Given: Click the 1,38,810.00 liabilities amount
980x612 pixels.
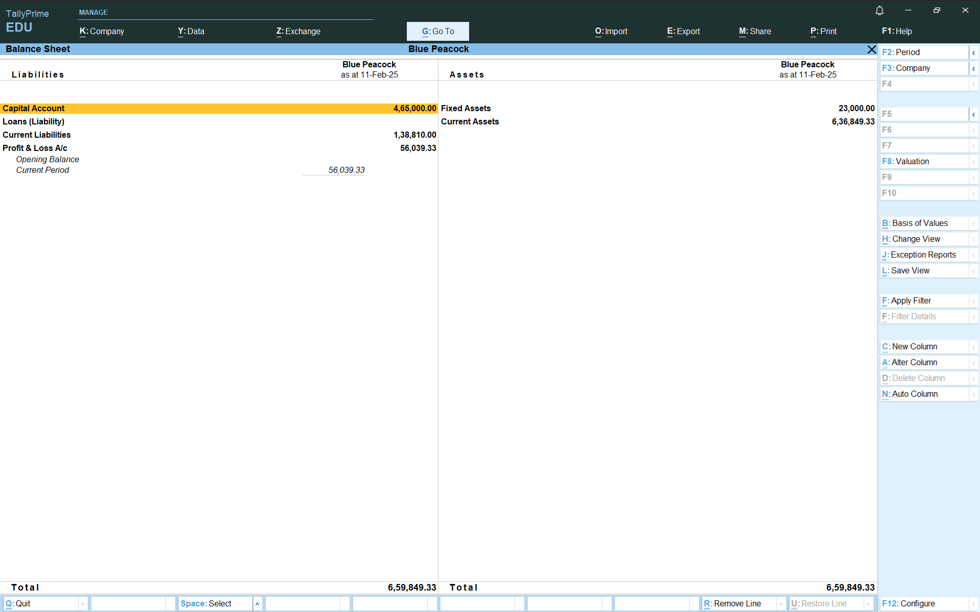Looking at the screenshot, I should click(414, 135).
